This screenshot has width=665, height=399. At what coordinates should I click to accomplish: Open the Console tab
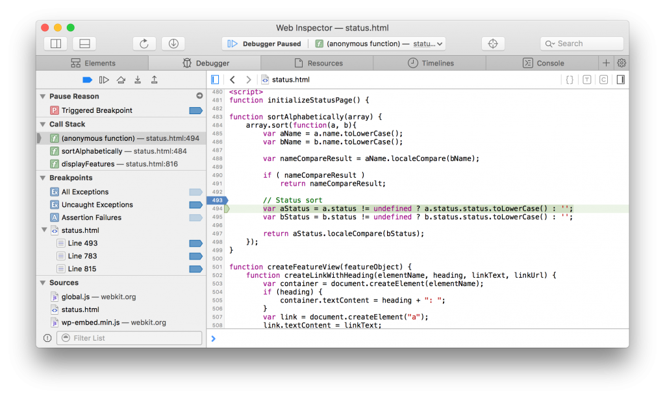[x=543, y=63]
